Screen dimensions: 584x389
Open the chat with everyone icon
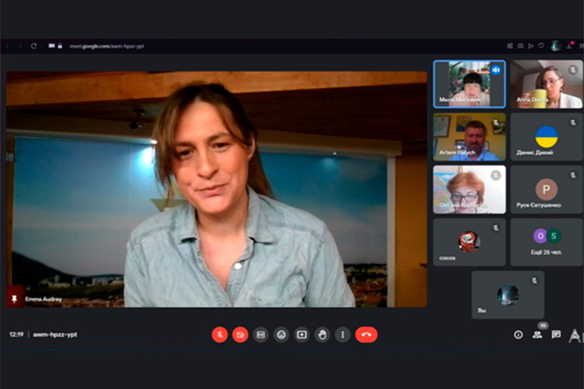[x=556, y=335]
